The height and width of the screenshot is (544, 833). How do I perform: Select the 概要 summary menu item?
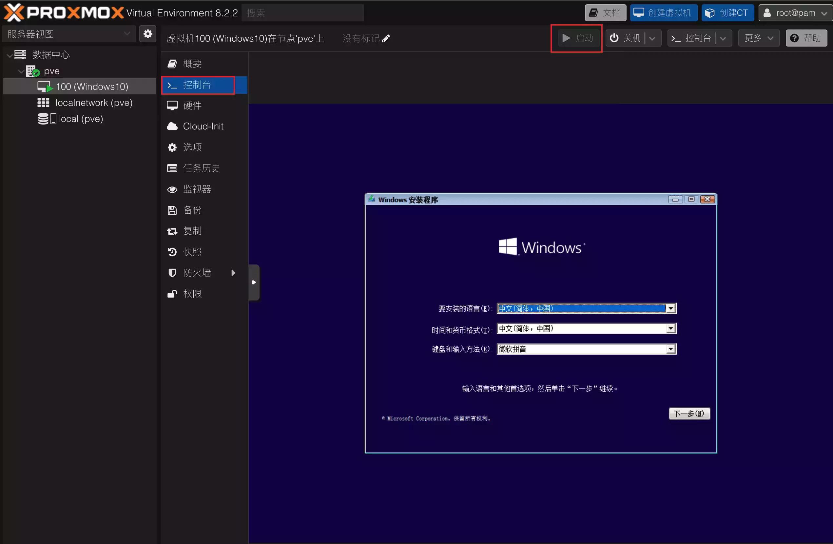tap(192, 63)
